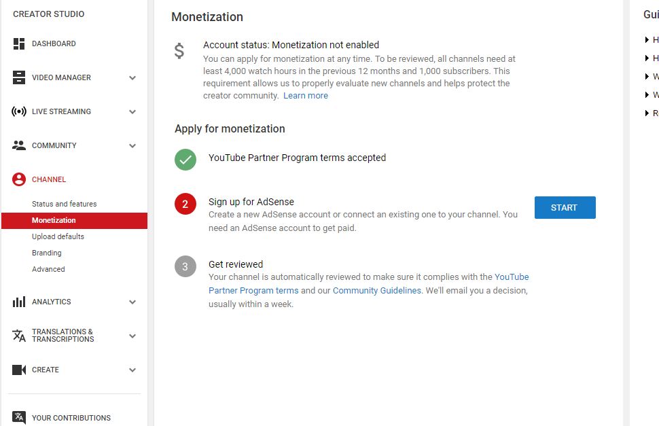Expand the first Guide disclosure triangle

[x=647, y=40]
